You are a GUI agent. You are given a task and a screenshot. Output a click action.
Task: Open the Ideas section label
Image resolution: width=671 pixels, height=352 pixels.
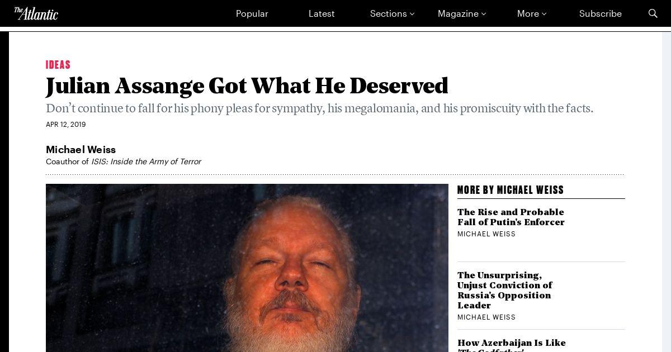(x=58, y=65)
